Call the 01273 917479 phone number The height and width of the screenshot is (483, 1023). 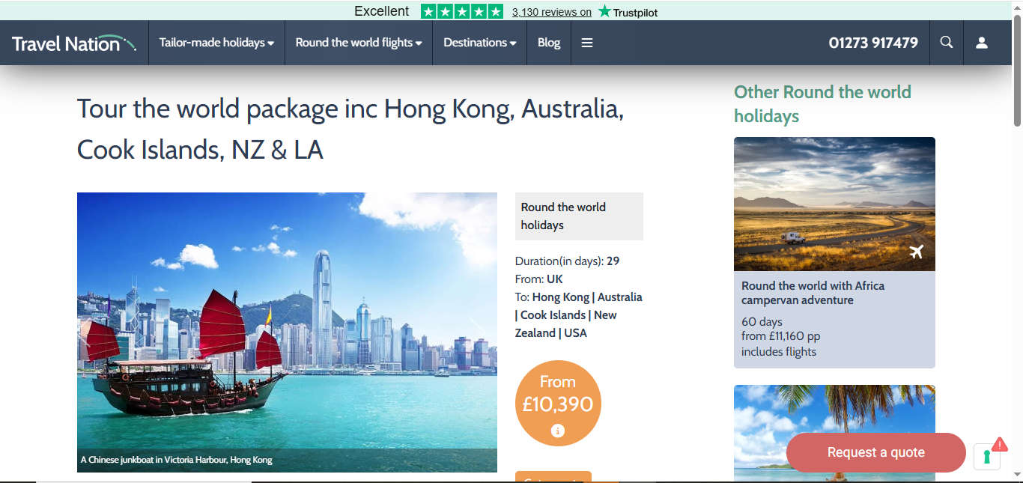[x=872, y=43]
